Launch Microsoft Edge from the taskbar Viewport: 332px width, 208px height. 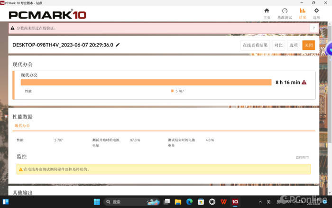pyautogui.click(x=190, y=202)
